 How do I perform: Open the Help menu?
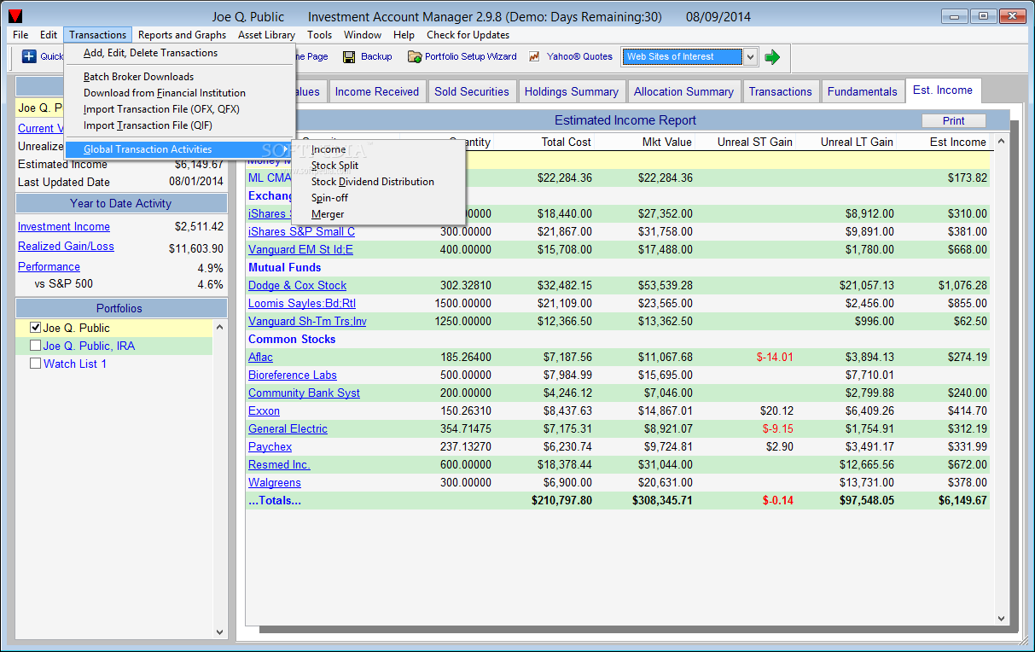pos(404,35)
